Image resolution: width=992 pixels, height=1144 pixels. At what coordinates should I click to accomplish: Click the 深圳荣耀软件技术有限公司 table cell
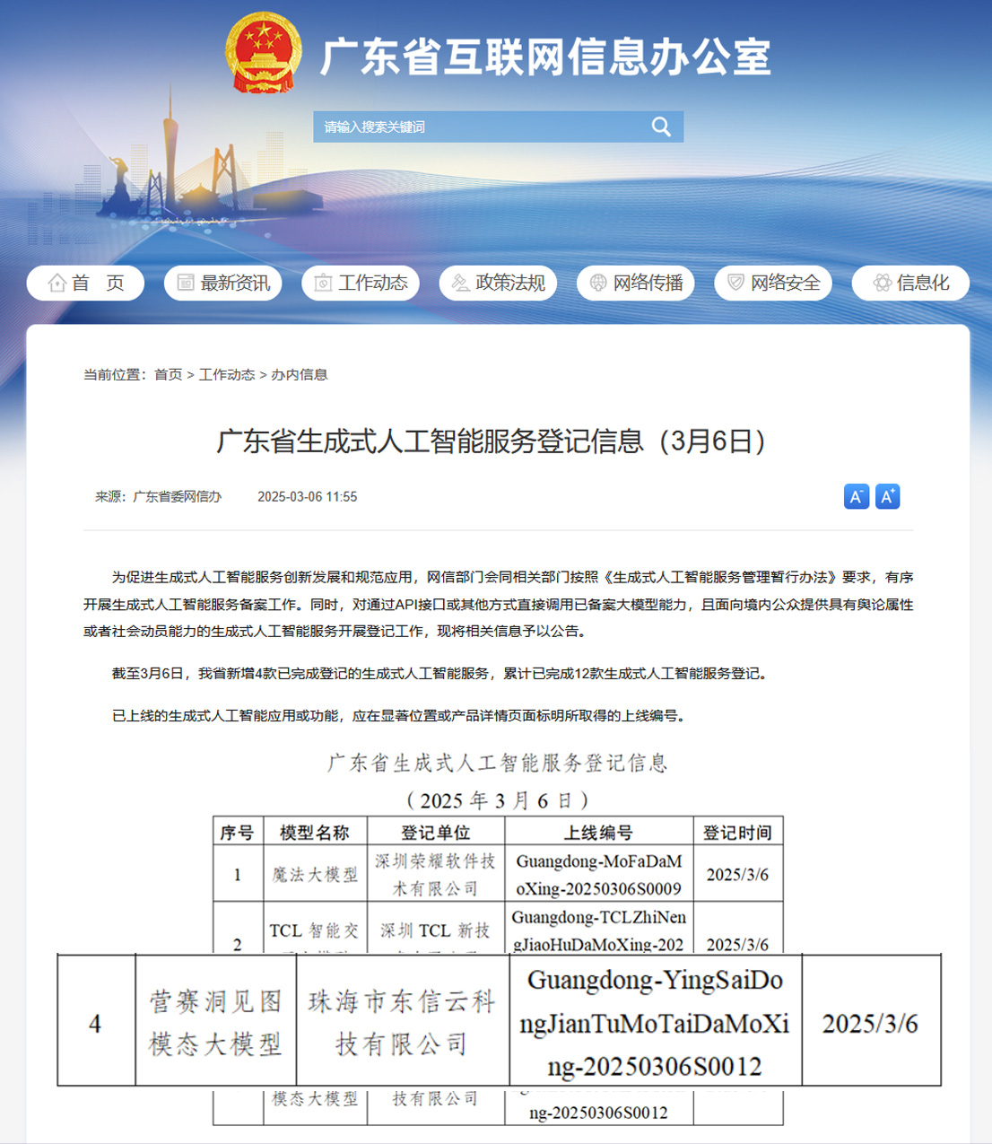tap(435, 874)
